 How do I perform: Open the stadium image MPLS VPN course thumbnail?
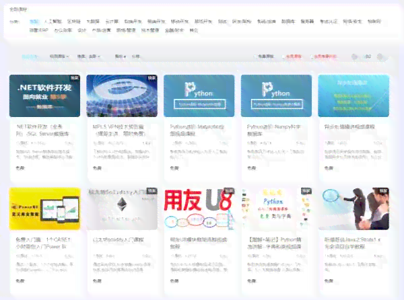pyautogui.click(x=122, y=96)
